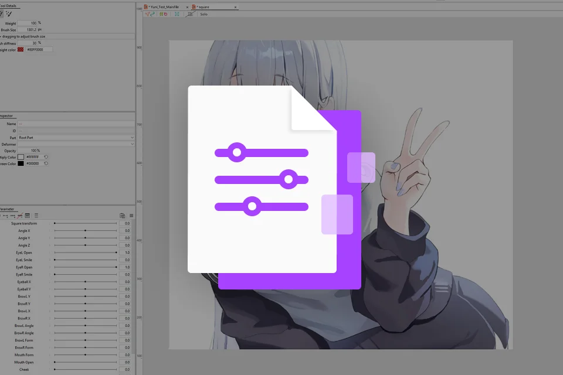This screenshot has height=375, width=563.
Task: Click the EyeL Open parameter slider
Action: click(x=86, y=253)
